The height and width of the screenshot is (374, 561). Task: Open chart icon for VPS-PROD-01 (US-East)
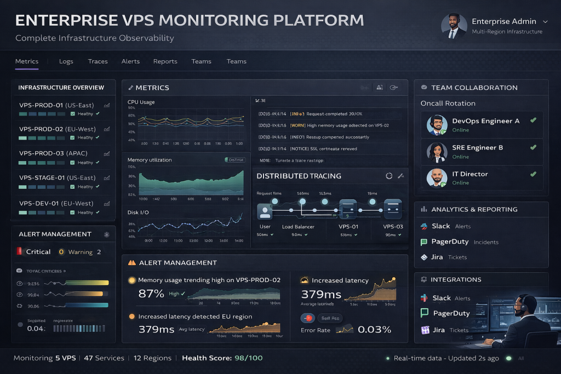click(107, 105)
